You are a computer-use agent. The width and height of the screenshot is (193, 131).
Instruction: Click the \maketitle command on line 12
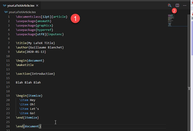[x=25, y=65]
